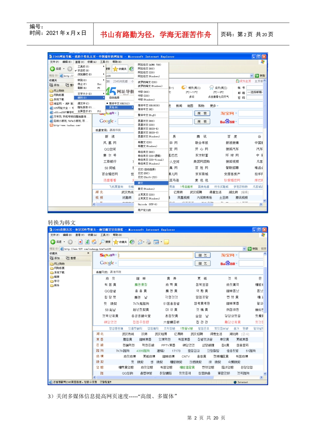Click Forward arrow in upper IE window
The width and height of the screenshot is (316, 447).
coord(70,69)
